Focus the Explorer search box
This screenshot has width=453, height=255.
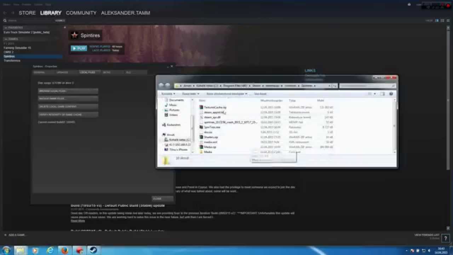pyautogui.click(x=367, y=86)
